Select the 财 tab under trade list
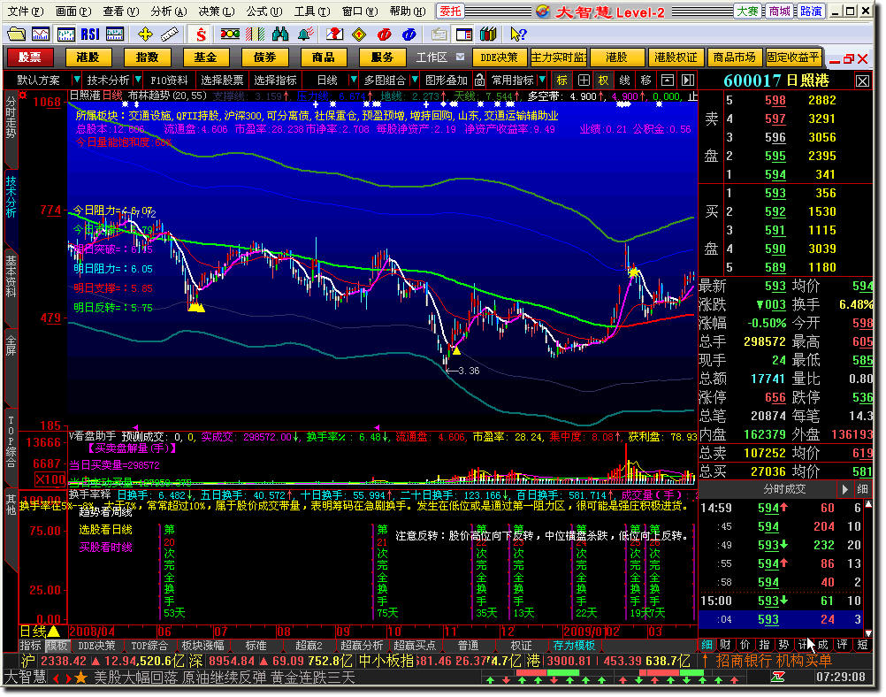886x697 pixels. point(726,645)
